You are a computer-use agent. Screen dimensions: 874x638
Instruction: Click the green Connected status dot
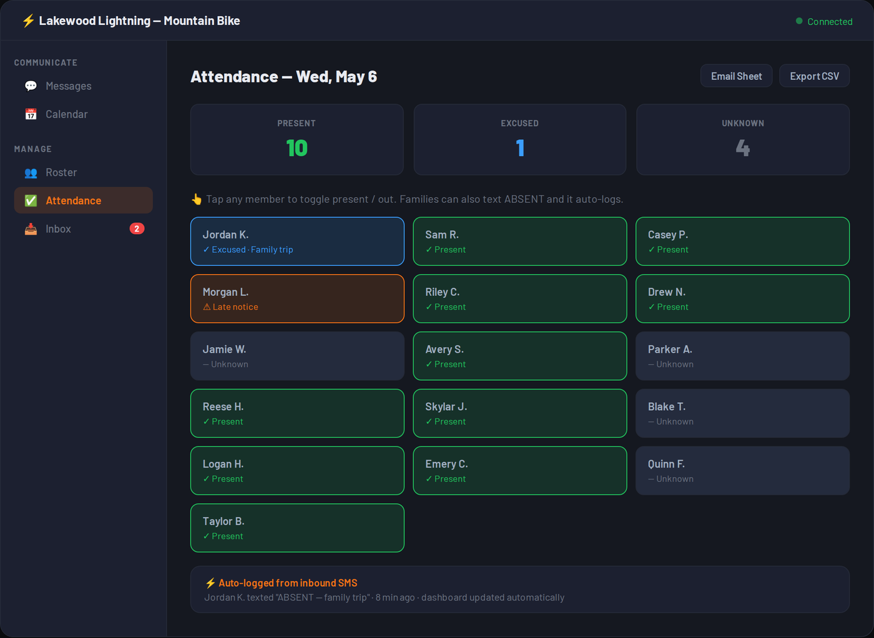tap(799, 21)
